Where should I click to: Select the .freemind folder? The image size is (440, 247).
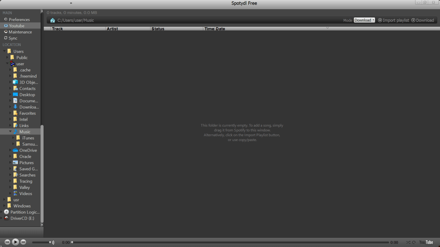click(28, 76)
